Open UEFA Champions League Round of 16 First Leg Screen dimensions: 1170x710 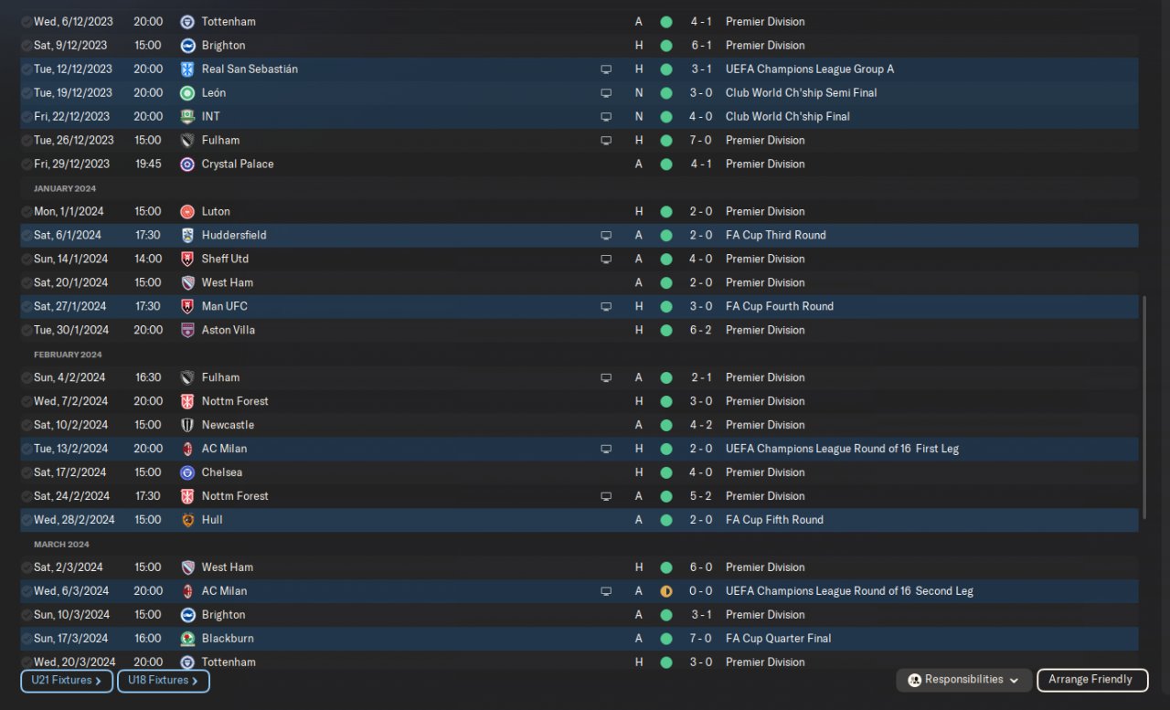click(x=842, y=450)
